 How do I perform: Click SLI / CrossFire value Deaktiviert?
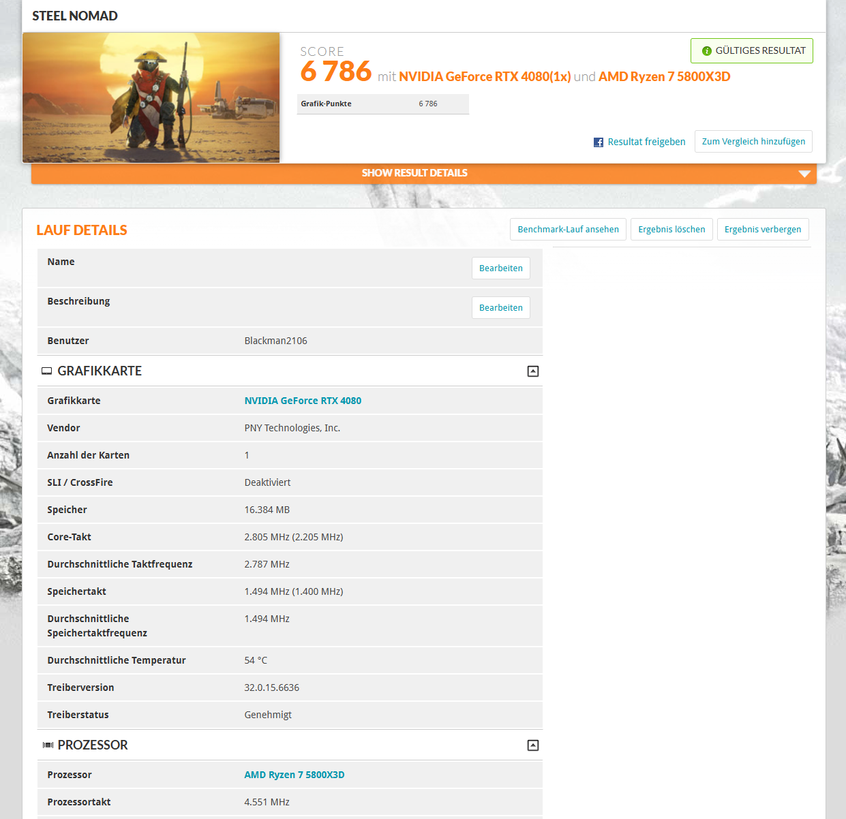tap(267, 482)
